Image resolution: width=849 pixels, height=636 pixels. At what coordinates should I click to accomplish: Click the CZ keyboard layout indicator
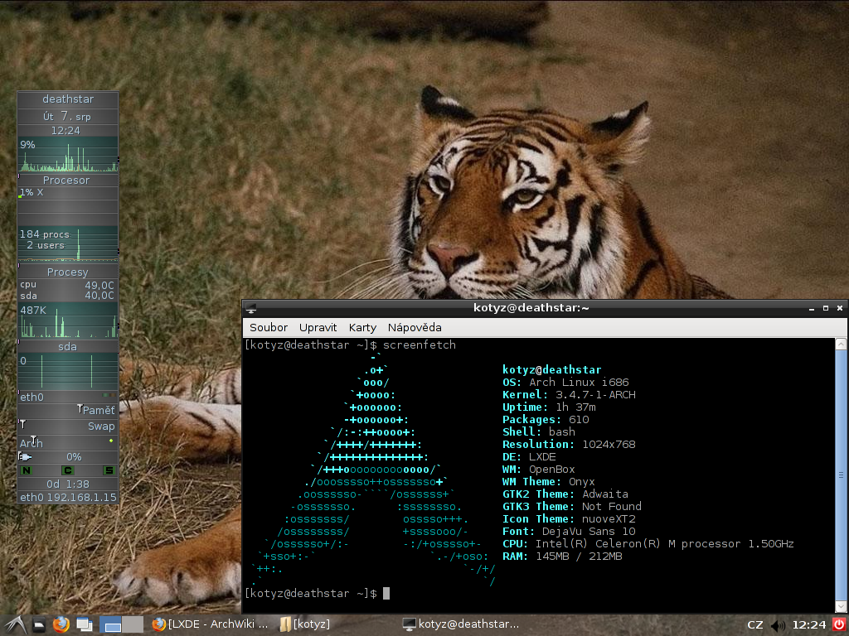(755, 625)
